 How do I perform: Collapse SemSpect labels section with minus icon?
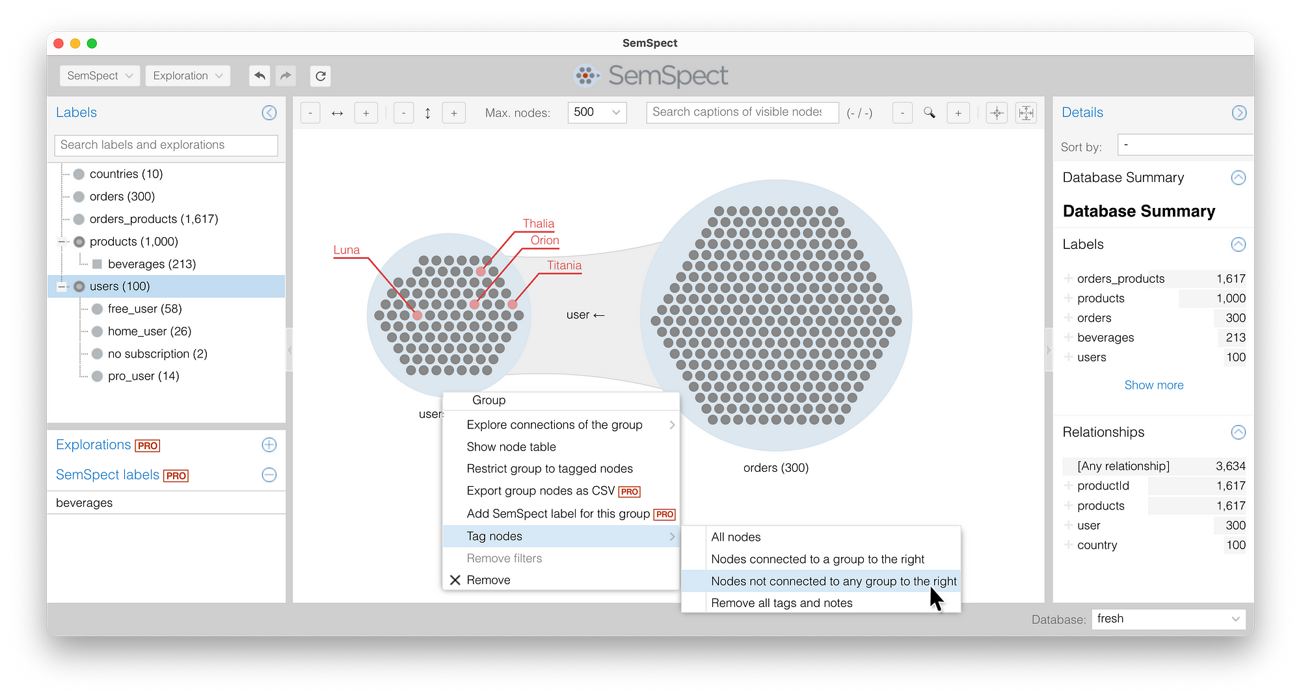pos(269,475)
